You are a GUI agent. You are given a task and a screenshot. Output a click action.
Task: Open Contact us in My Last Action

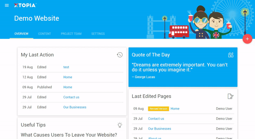point(71,97)
